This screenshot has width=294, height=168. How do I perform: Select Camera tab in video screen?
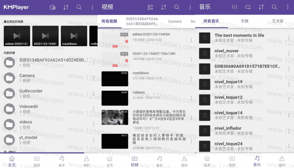(x=175, y=21)
